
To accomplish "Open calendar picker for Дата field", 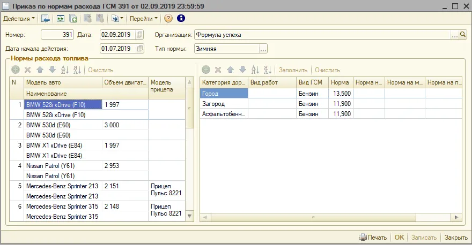I will pyautogui.click(x=139, y=35).
